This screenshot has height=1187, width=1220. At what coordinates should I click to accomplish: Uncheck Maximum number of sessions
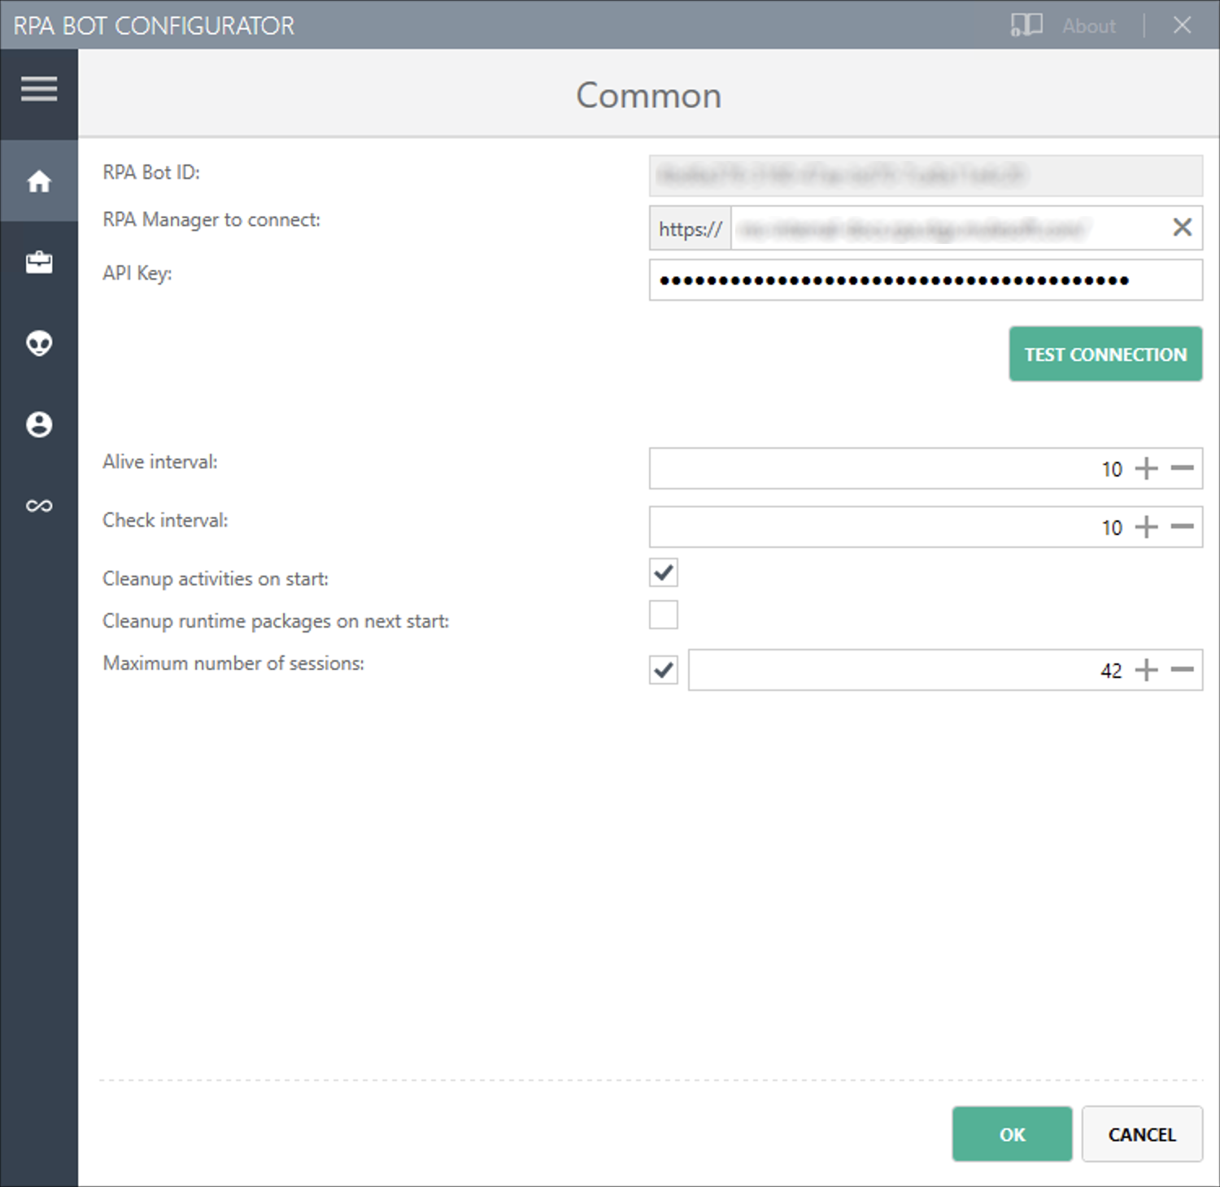click(x=662, y=669)
